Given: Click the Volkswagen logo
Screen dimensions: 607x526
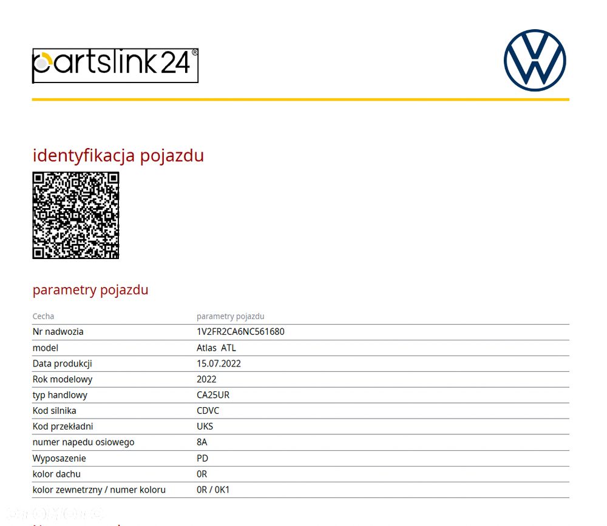Looking at the screenshot, I should (x=535, y=61).
